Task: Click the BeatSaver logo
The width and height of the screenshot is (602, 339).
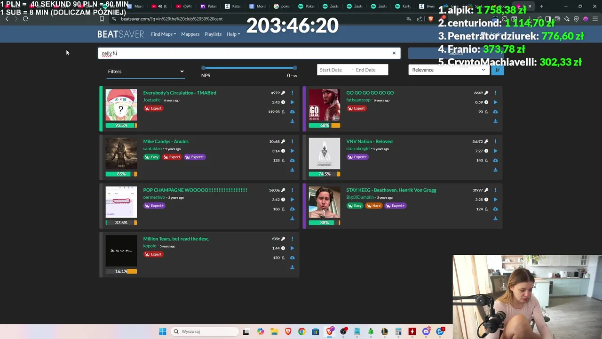Action: (120, 34)
